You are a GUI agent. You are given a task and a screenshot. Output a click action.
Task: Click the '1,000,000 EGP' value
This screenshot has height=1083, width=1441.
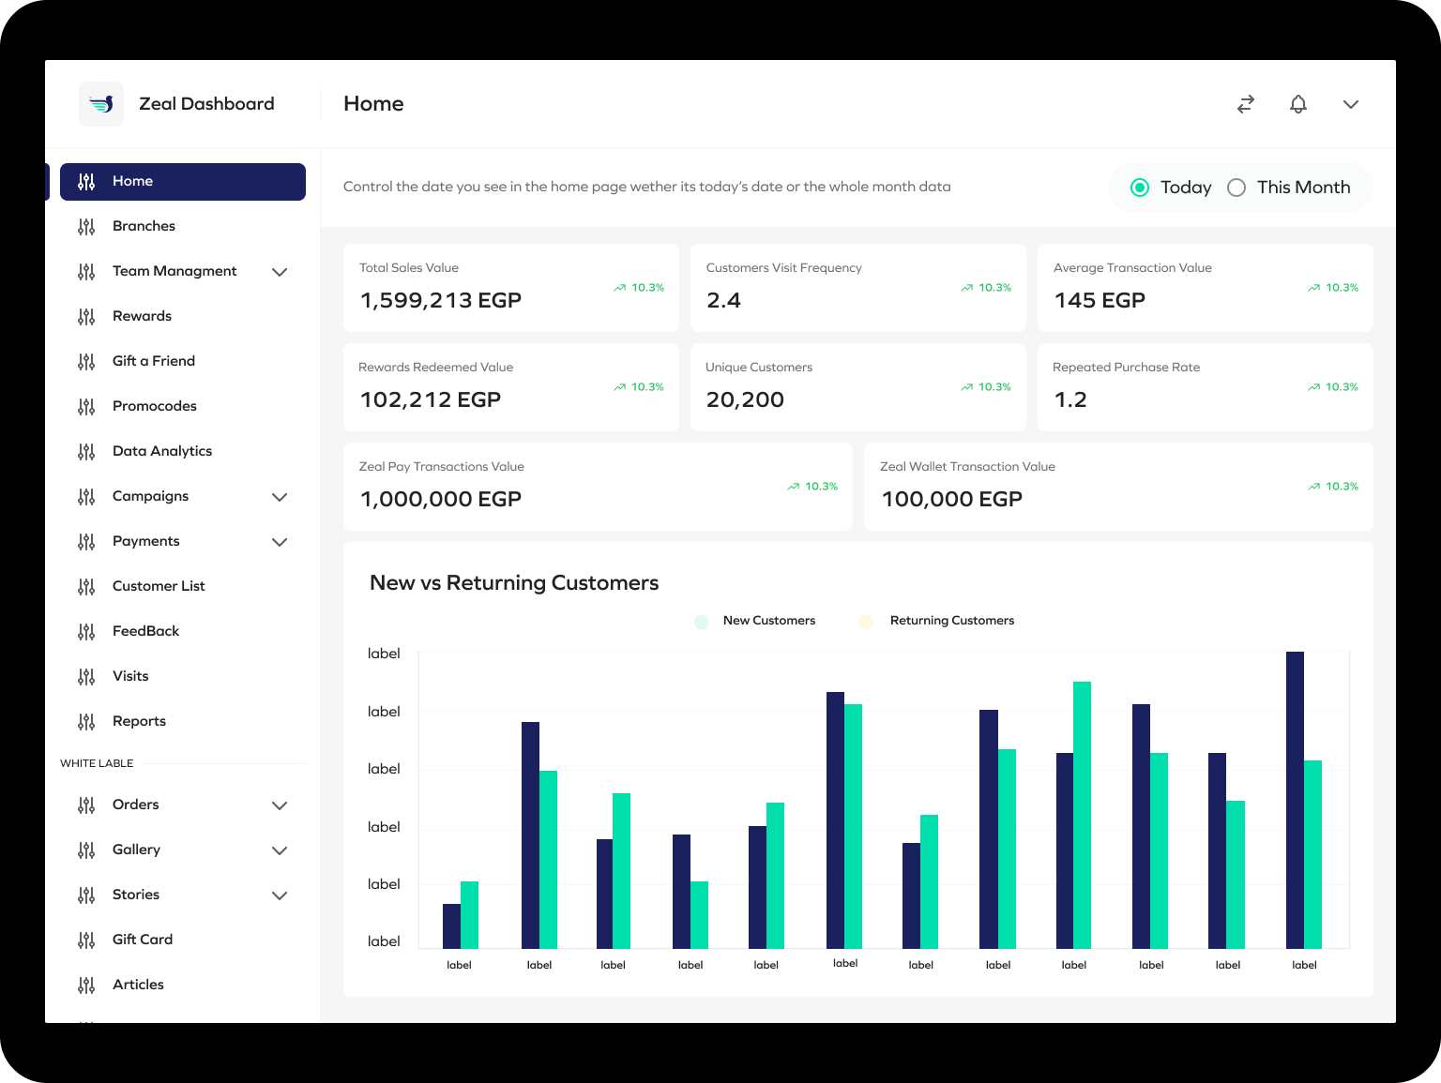coord(441,500)
